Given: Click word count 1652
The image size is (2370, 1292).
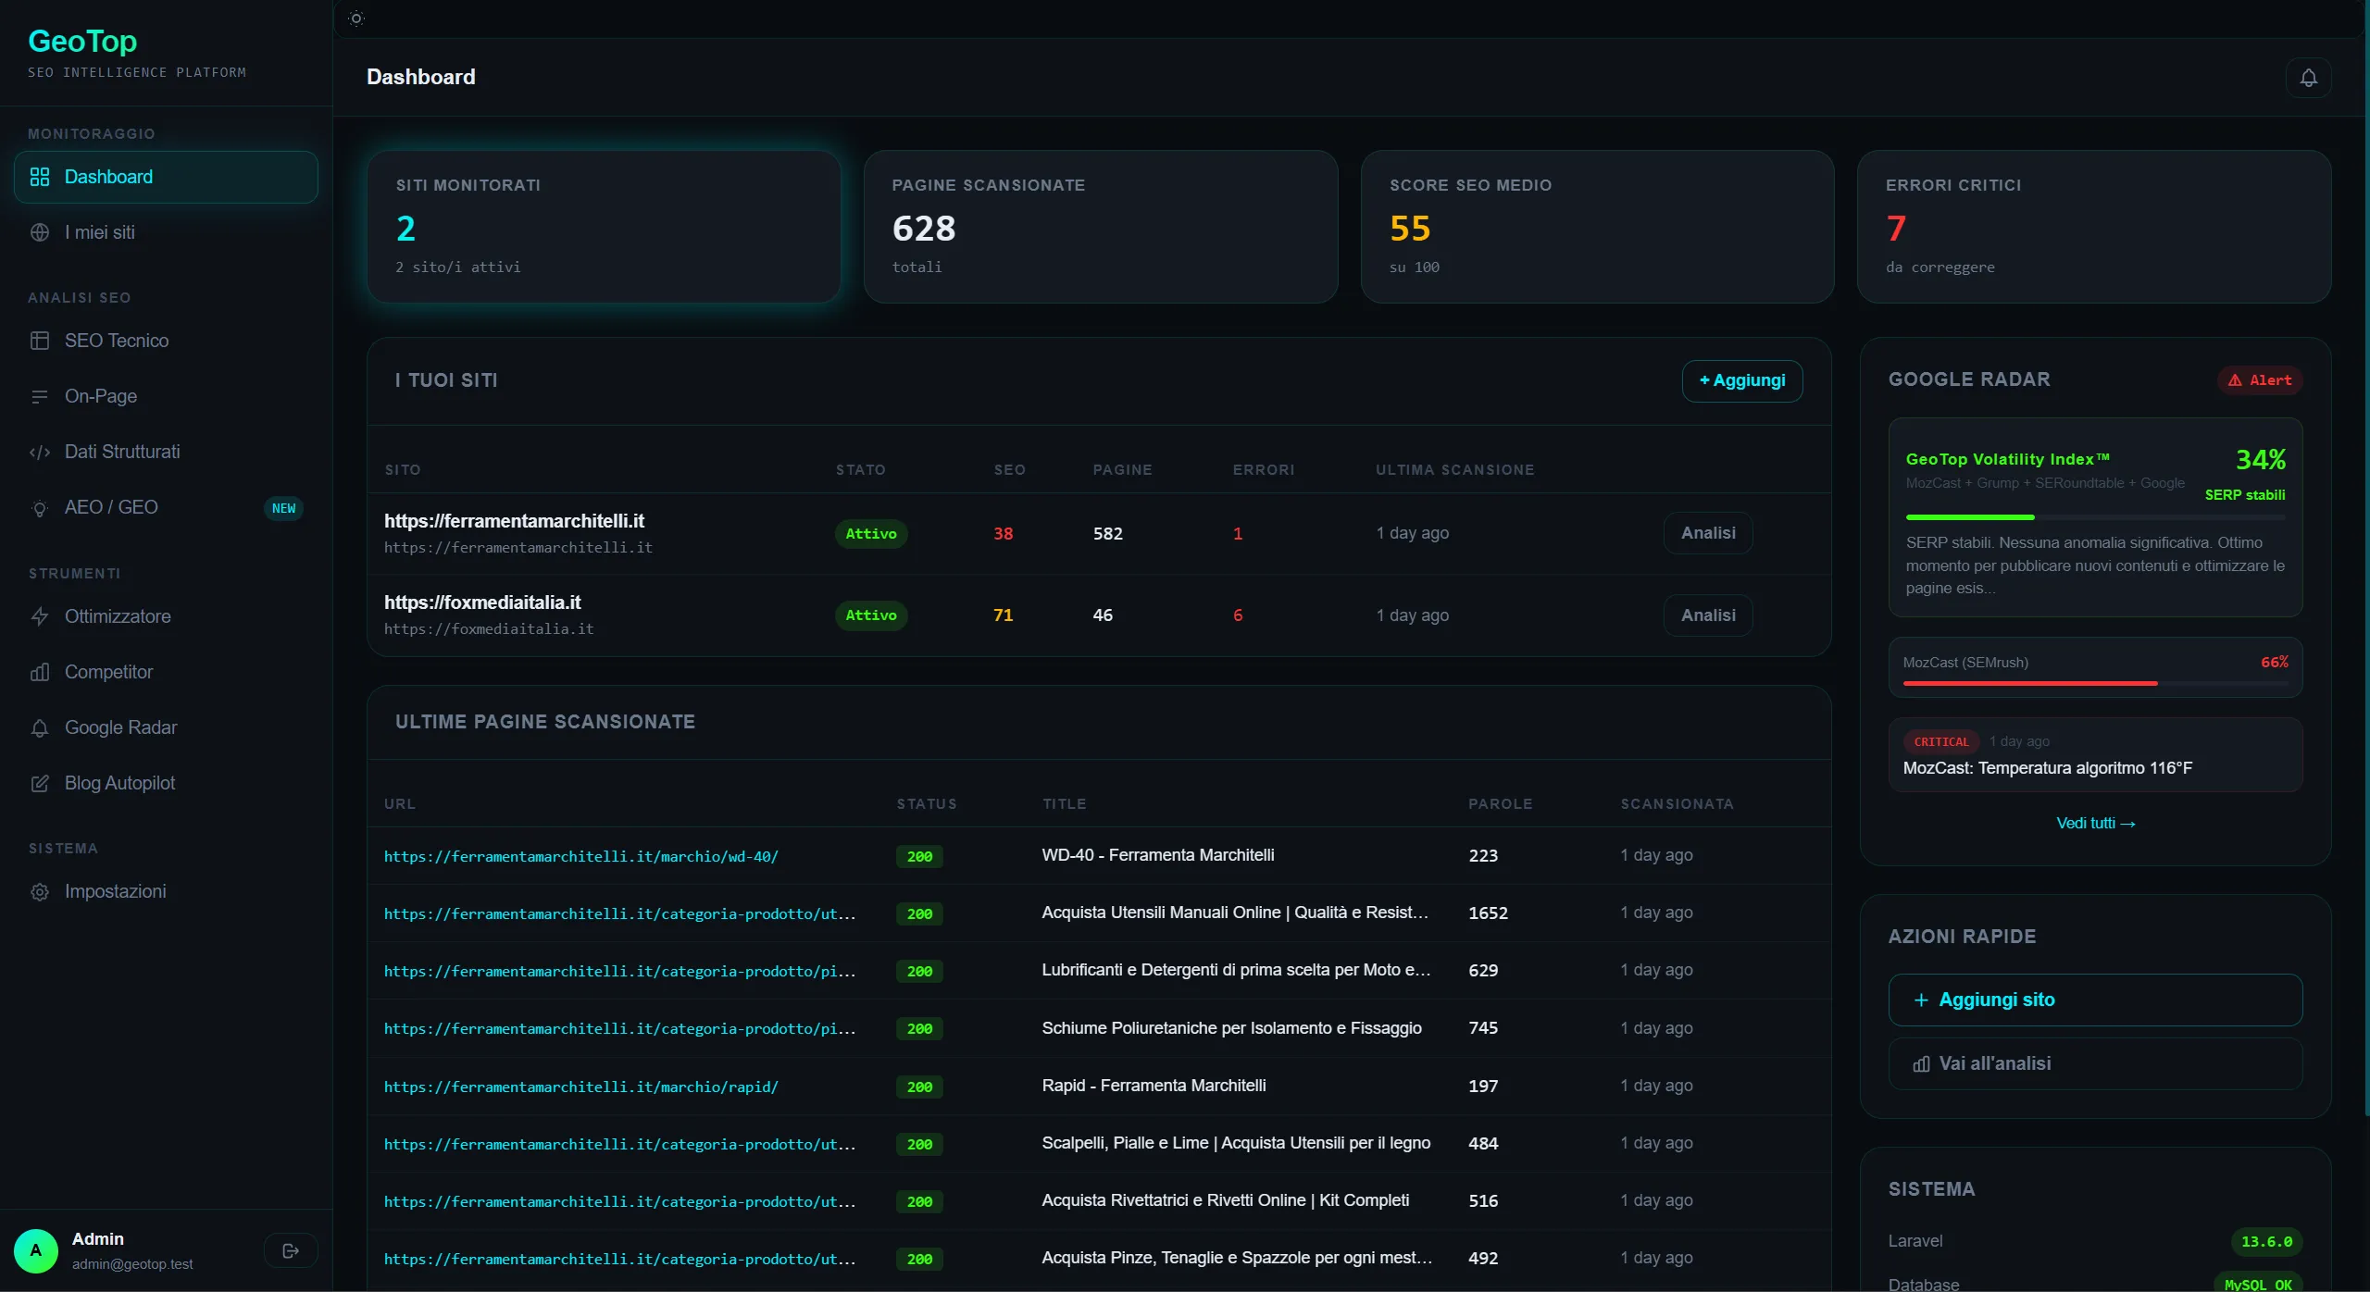Looking at the screenshot, I should (x=1488, y=913).
